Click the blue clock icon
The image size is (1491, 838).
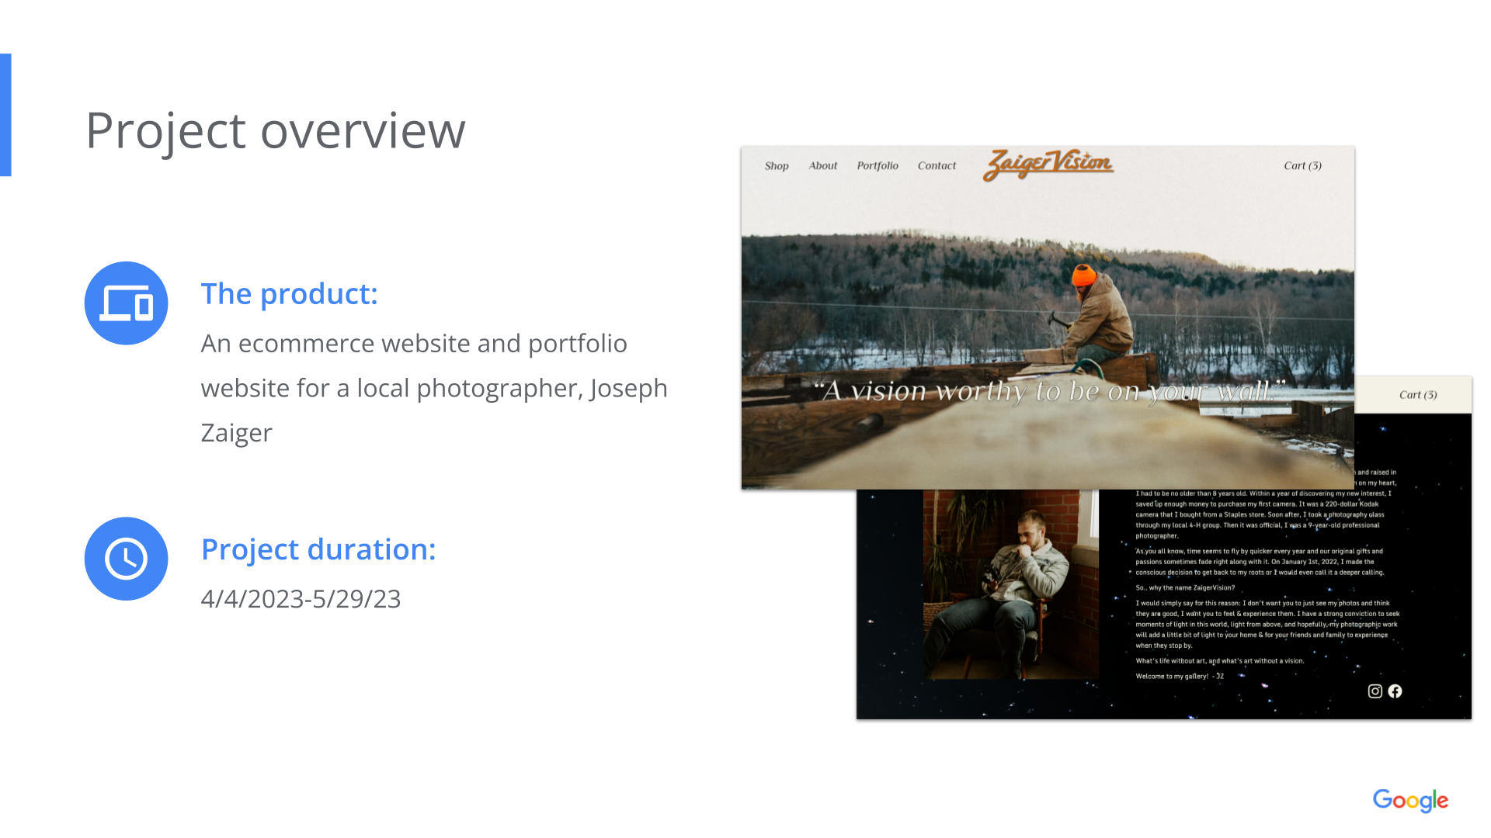point(126,559)
